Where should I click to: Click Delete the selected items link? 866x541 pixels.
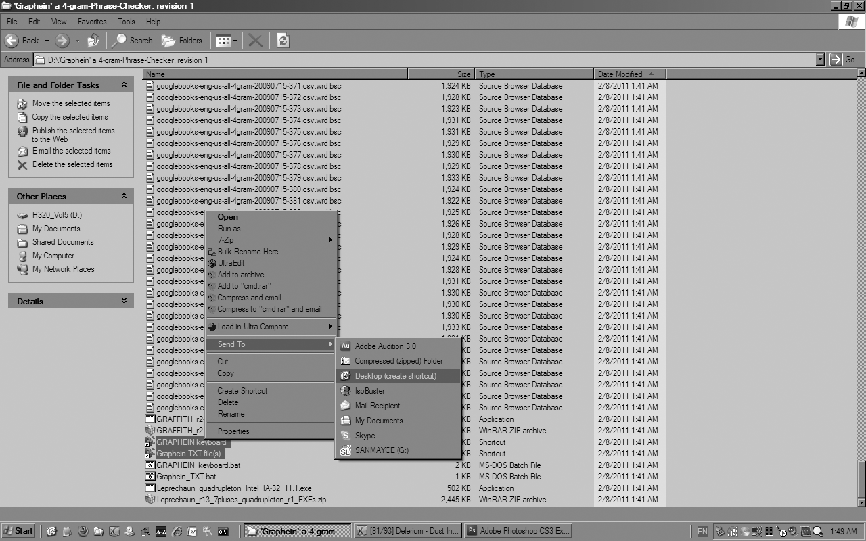point(72,164)
